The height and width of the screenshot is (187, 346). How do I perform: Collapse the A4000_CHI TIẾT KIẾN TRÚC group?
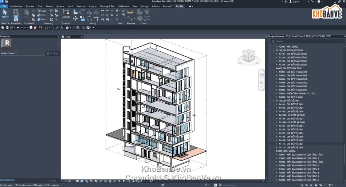click(274, 68)
